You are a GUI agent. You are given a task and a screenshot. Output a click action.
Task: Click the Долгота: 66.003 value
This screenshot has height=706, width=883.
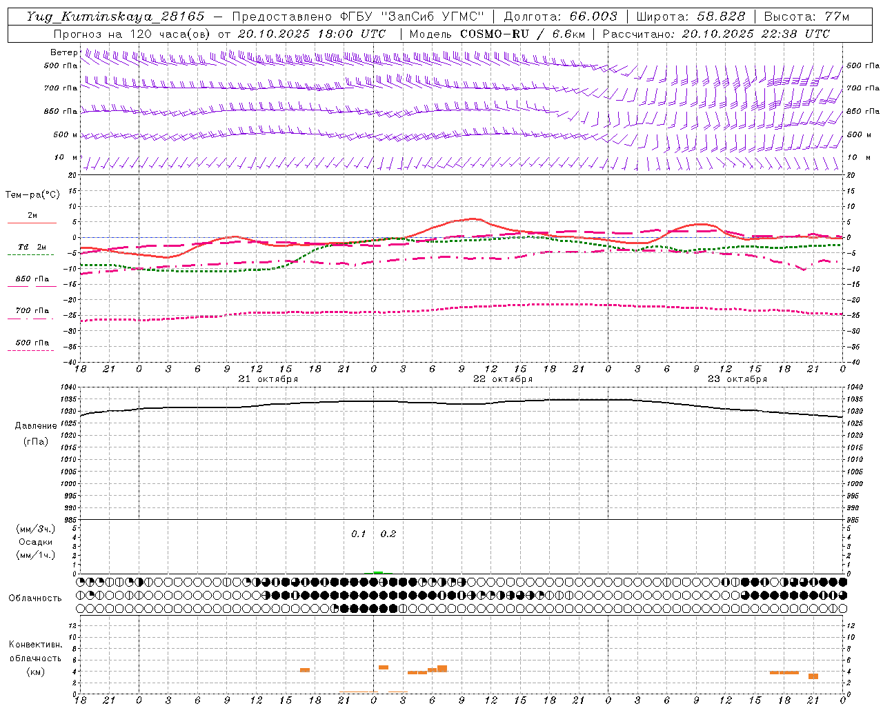coord(560,17)
